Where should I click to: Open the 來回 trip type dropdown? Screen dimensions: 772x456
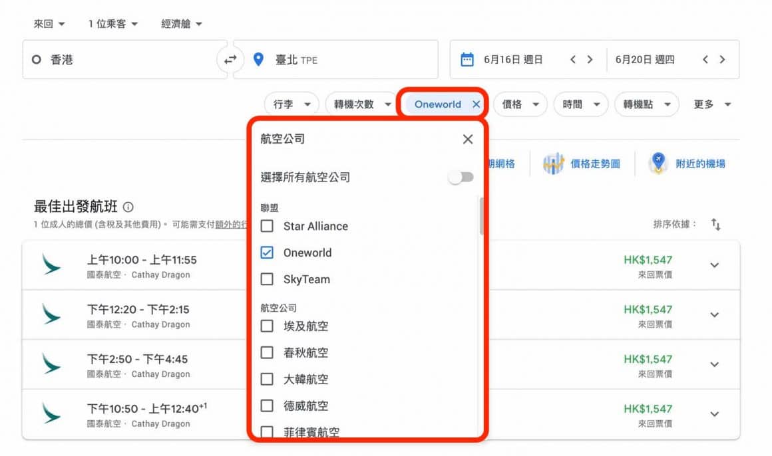[49, 24]
